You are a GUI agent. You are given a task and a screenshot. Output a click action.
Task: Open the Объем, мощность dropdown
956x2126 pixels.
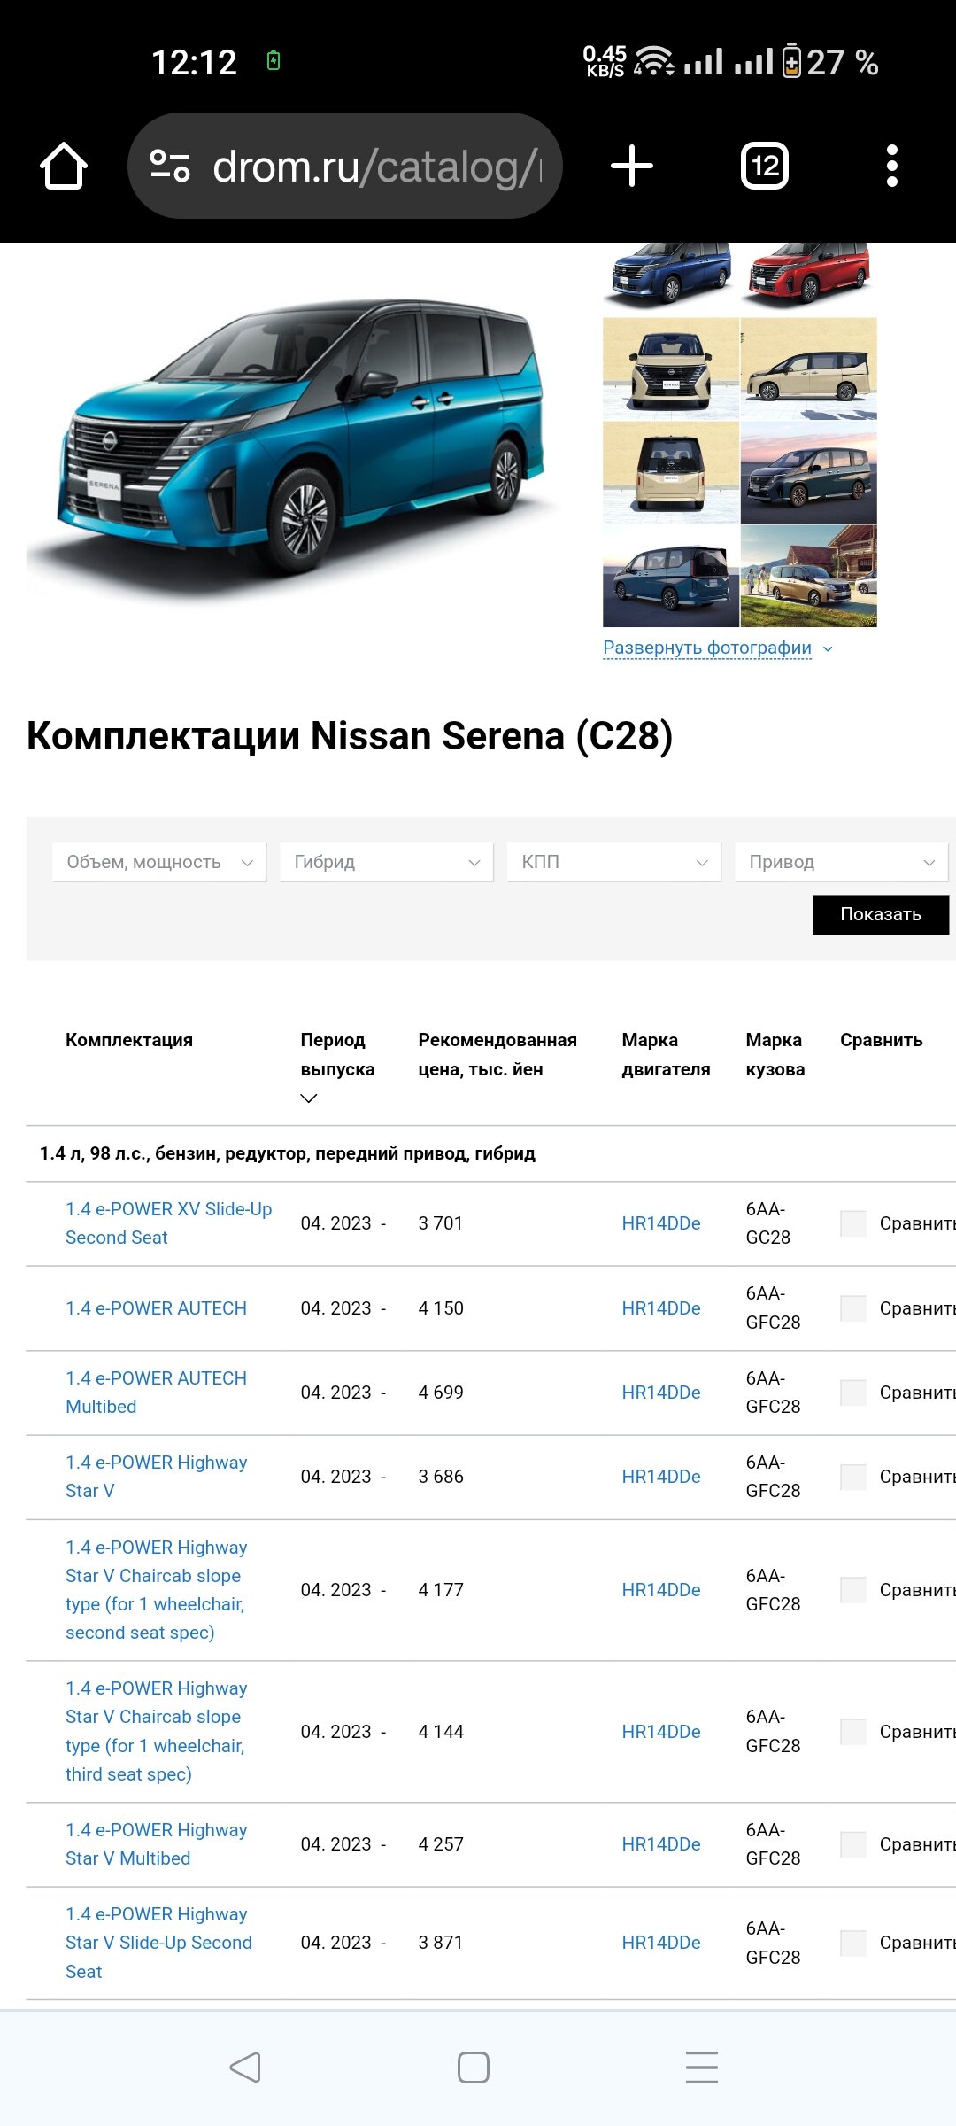pos(159,862)
